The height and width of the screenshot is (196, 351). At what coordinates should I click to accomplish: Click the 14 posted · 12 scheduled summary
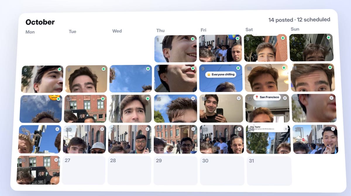coord(299,20)
